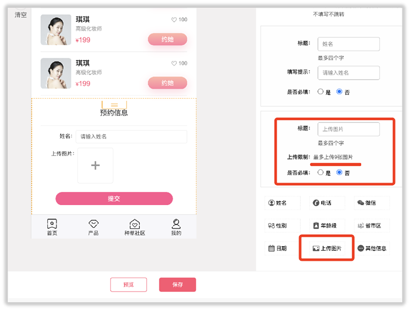Add the 微信 WeChat field component
The width and height of the screenshot is (410, 310).
point(372,203)
